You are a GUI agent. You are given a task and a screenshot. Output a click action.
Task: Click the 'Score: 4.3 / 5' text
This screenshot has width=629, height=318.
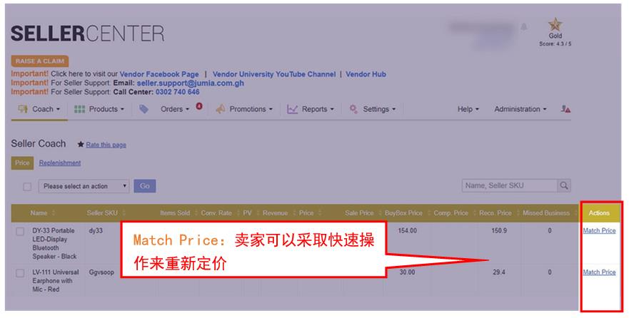[555, 43]
